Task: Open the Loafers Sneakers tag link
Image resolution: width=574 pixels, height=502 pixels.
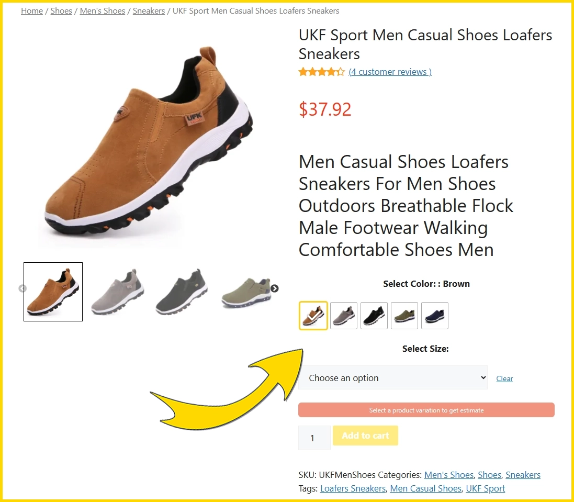Action: coord(353,488)
